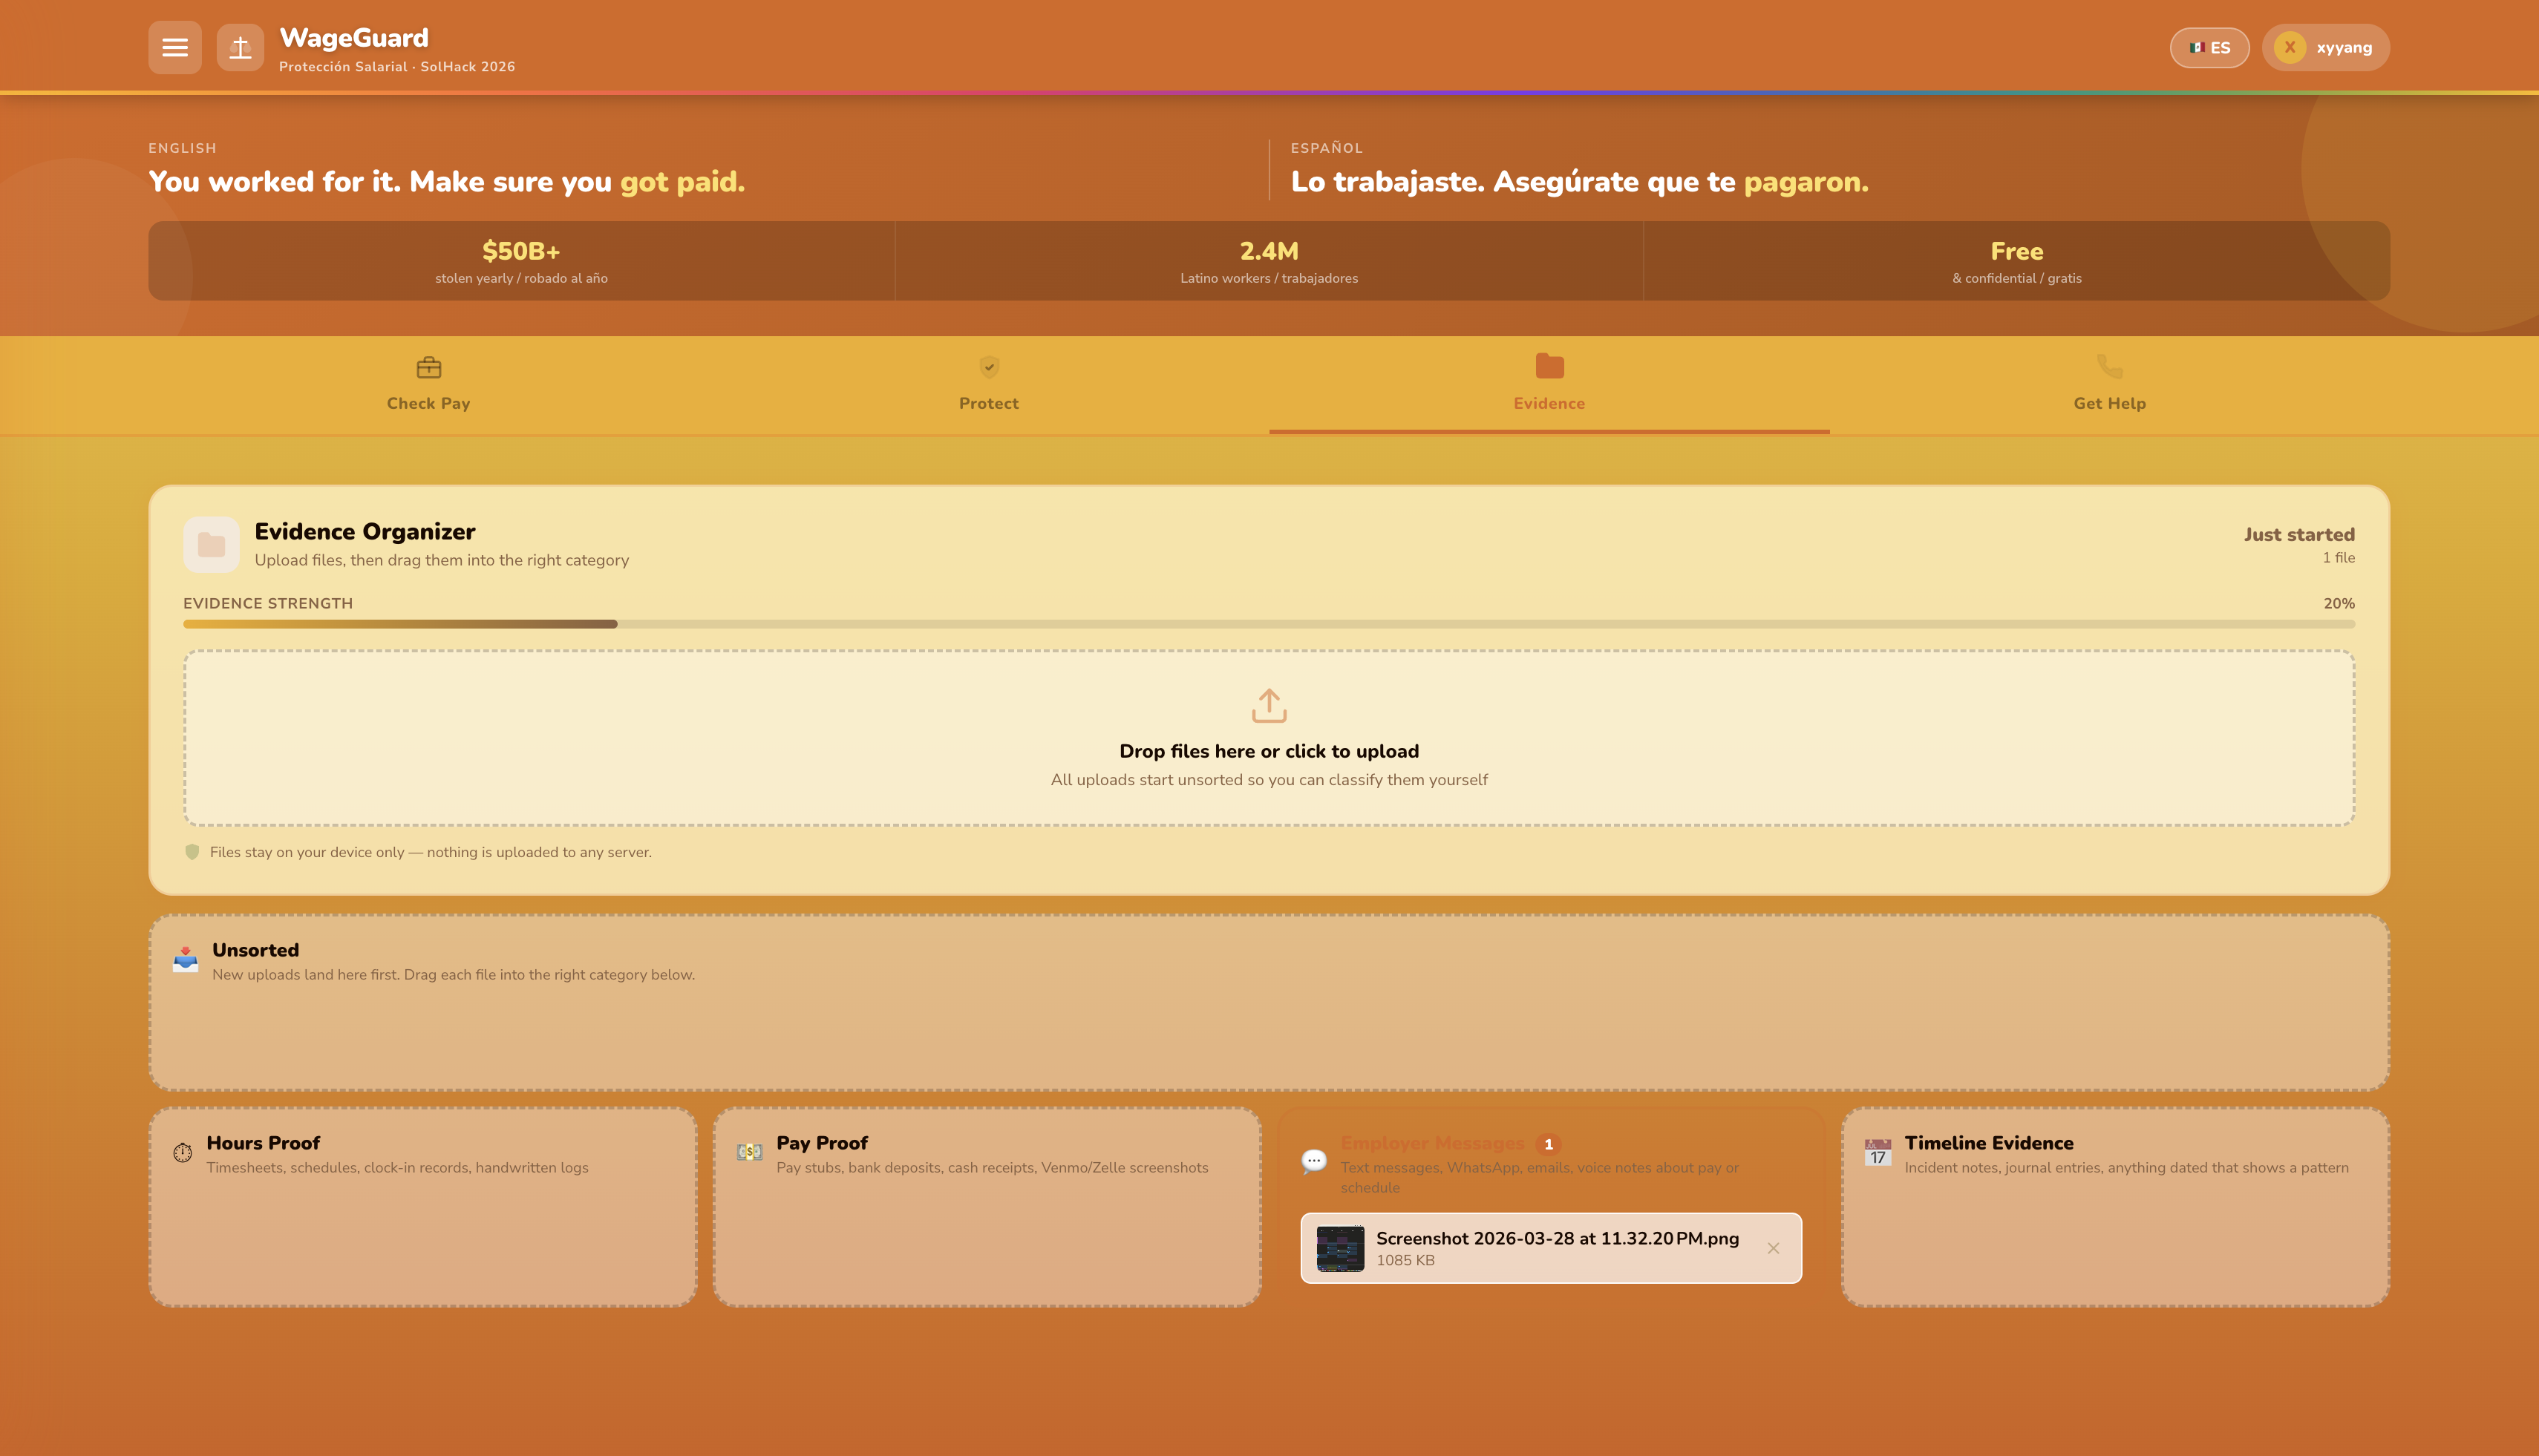Image resolution: width=2539 pixels, height=1456 pixels.
Task: Click the Employer Messages count badge
Action: pos(1549,1144)
